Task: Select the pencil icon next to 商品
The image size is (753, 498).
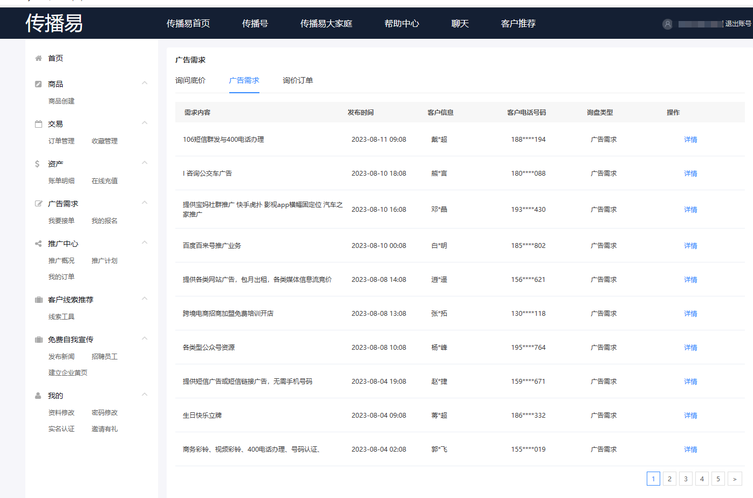Action: click(x=38, y=84)
